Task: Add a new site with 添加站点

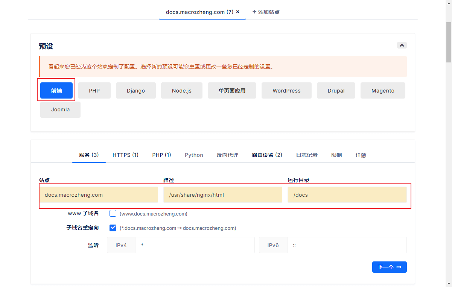Action: (266, 12)
